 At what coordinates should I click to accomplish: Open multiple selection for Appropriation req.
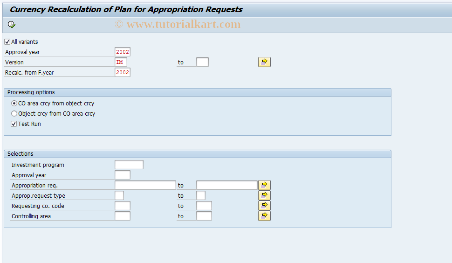coord(264,185)
